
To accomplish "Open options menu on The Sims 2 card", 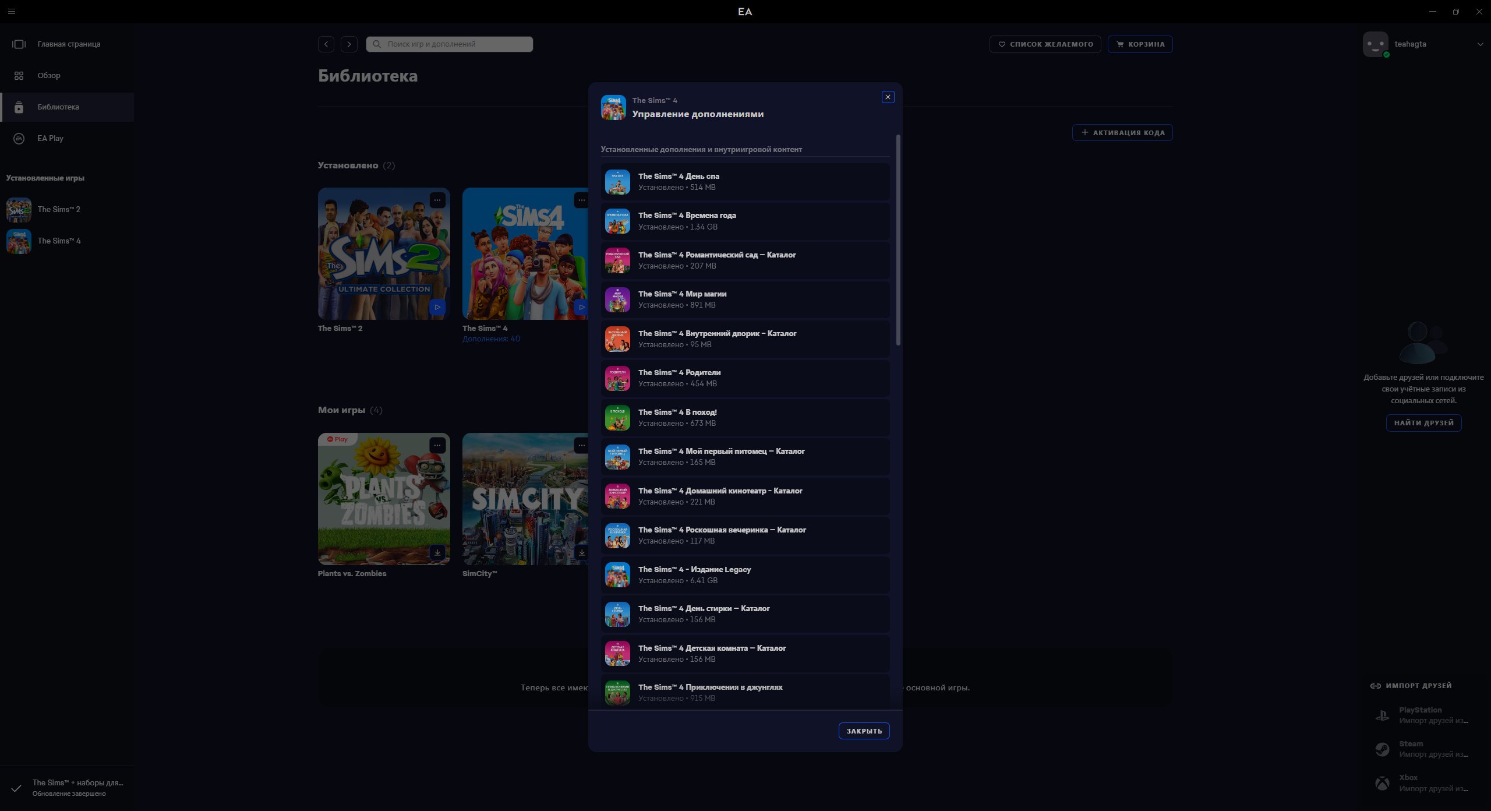I will pyautogui.click(x=437, y=200).
